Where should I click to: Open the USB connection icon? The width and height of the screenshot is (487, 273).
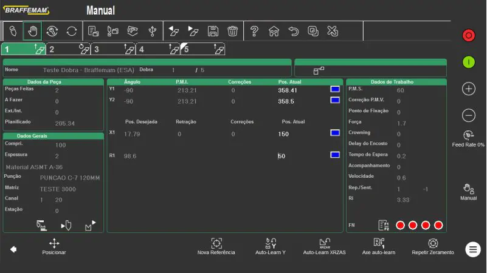(152, 31)
